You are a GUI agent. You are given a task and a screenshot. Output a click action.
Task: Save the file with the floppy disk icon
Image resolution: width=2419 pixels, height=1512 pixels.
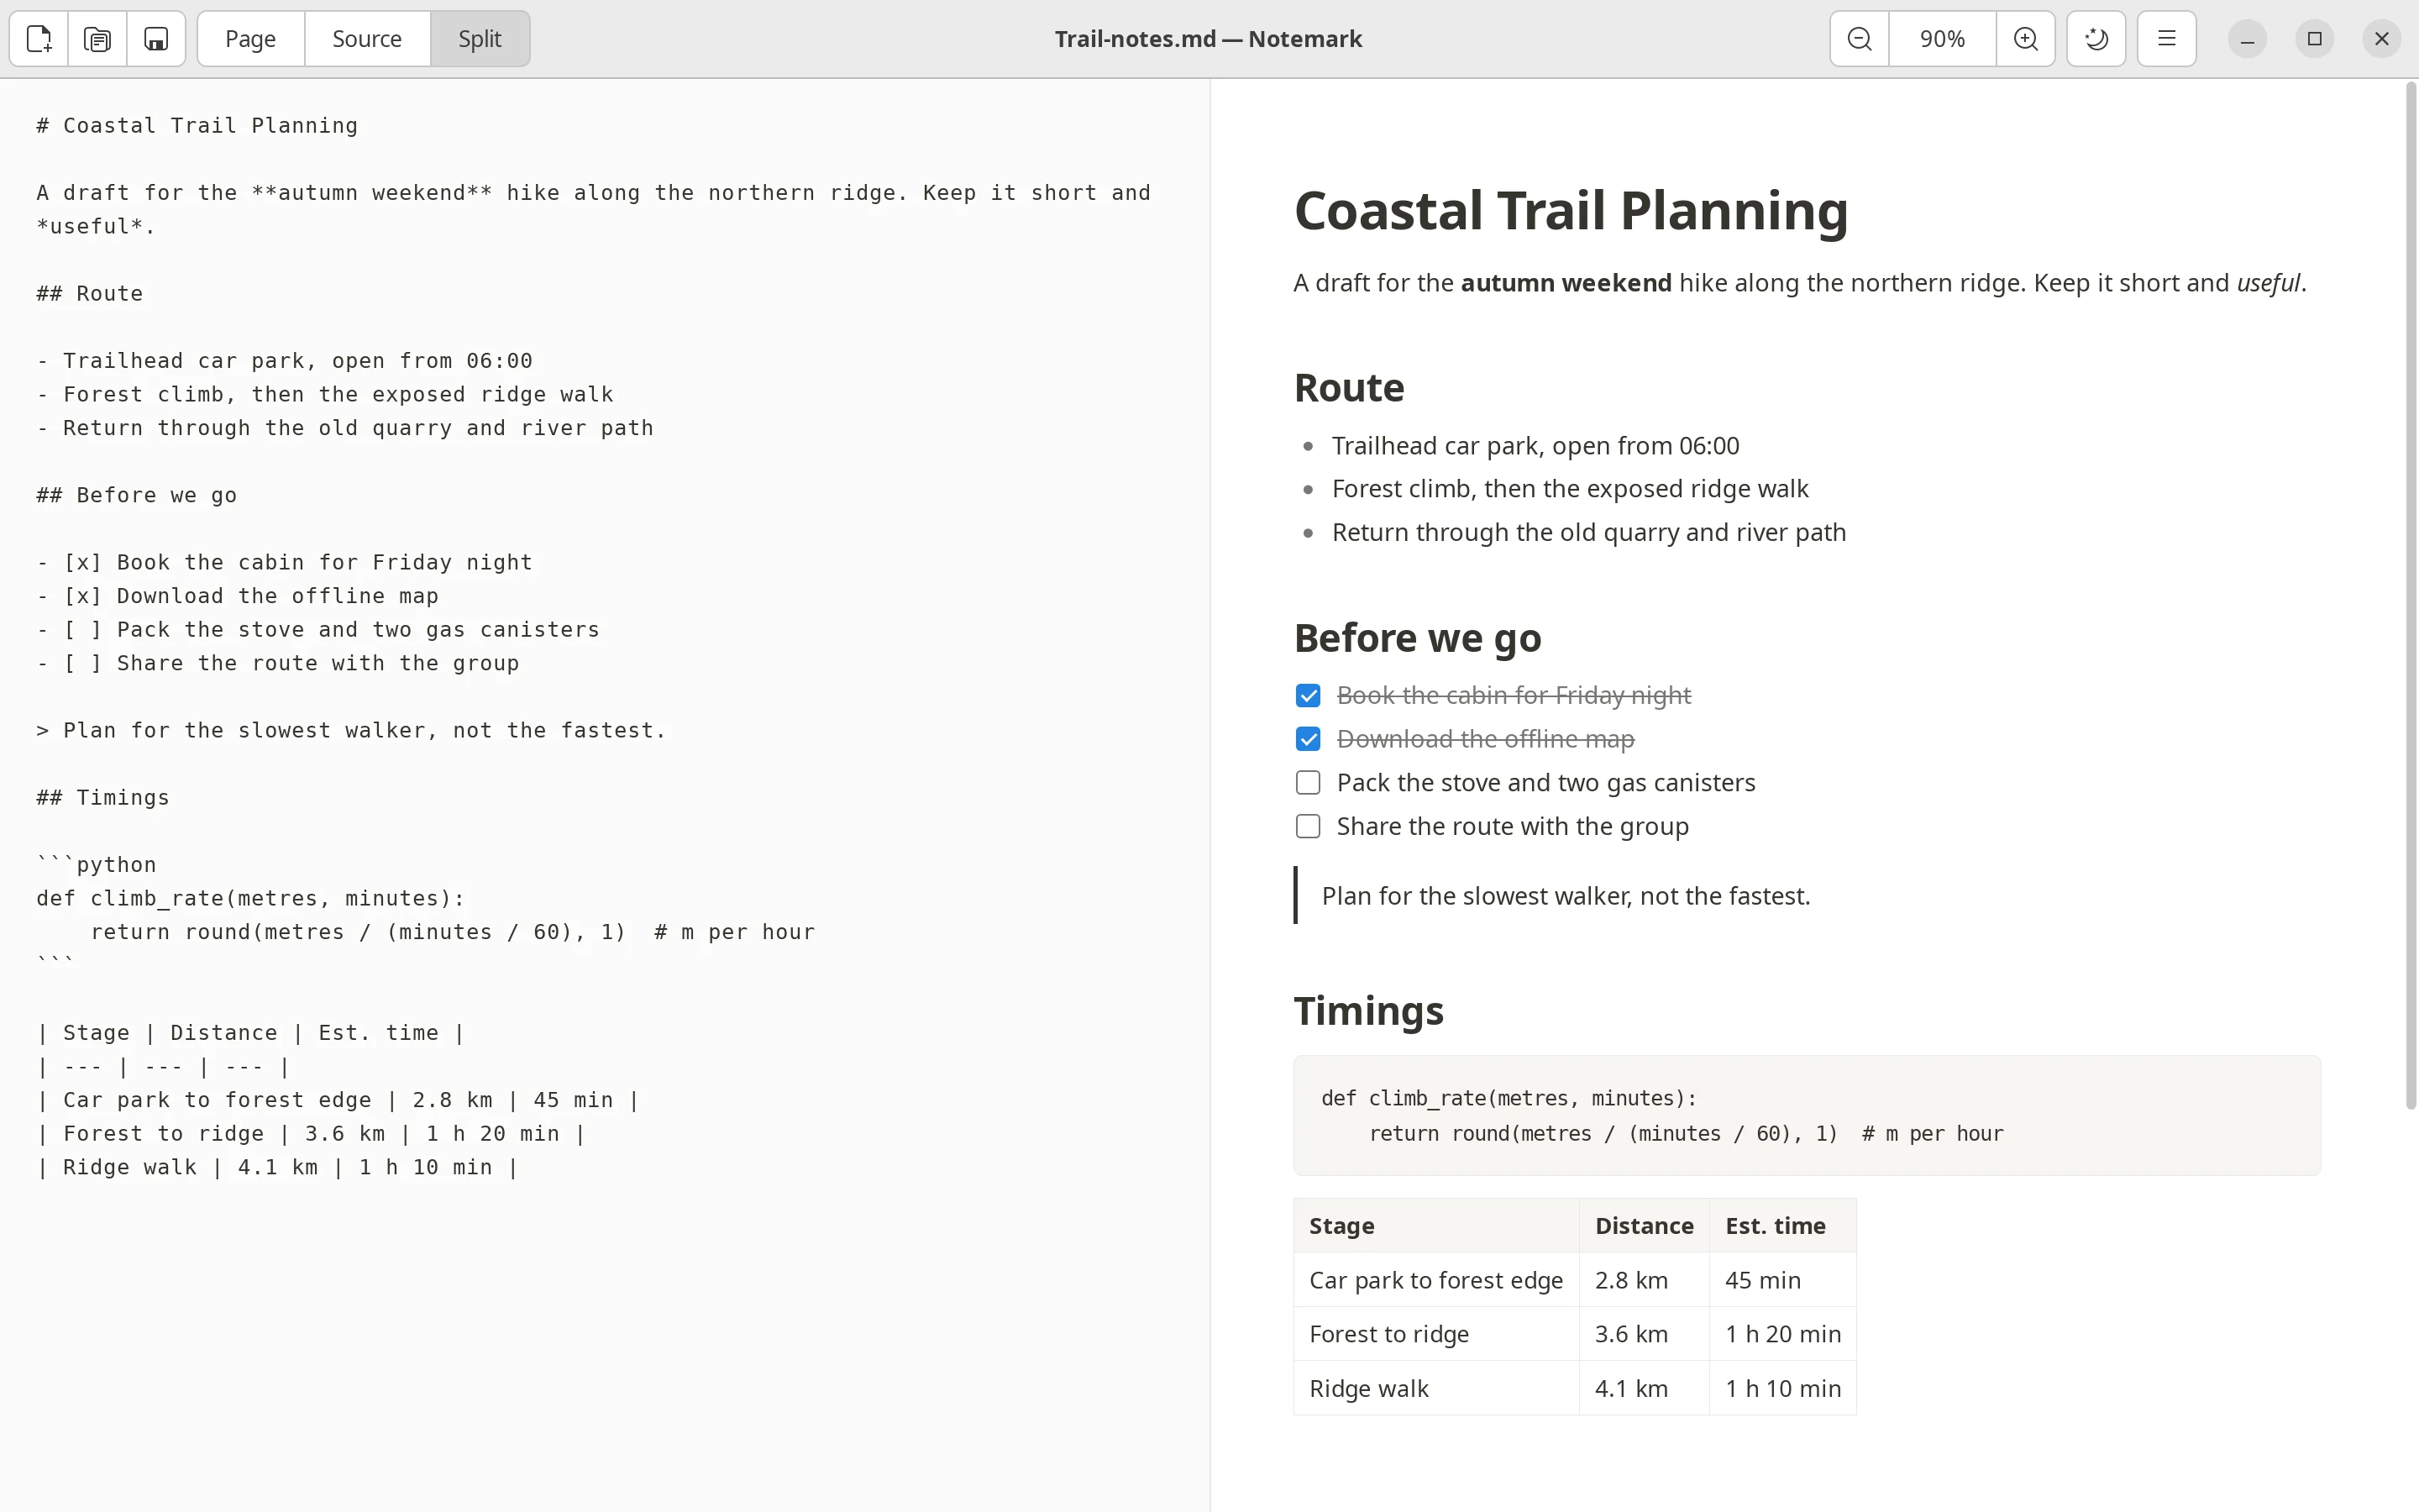pyautogui.click(x=156, y=39)
